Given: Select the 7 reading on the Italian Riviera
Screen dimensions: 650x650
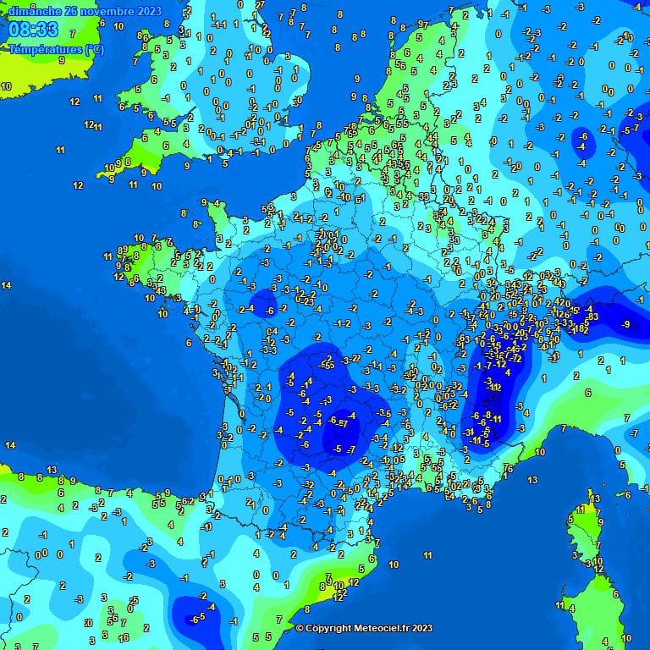Looking at the screenshot, I should 564,429.
